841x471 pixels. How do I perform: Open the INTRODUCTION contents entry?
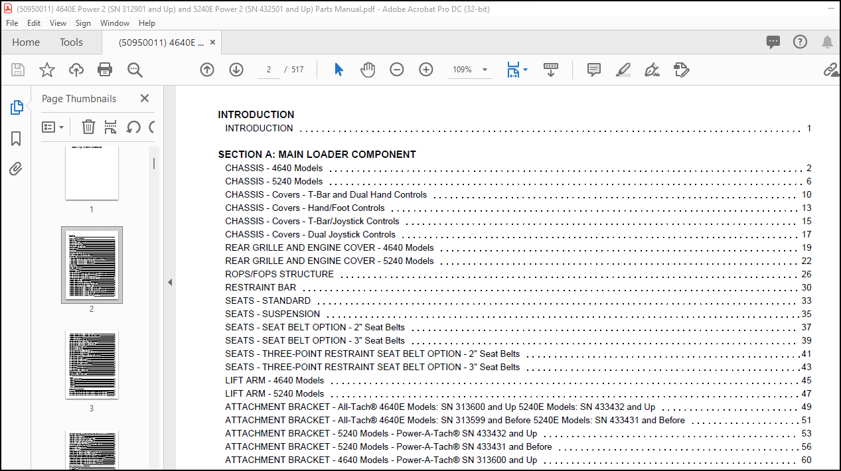coord(259,128)
